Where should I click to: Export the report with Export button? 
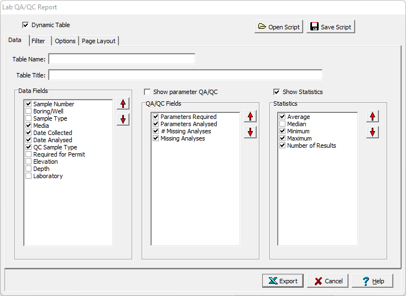283,281
